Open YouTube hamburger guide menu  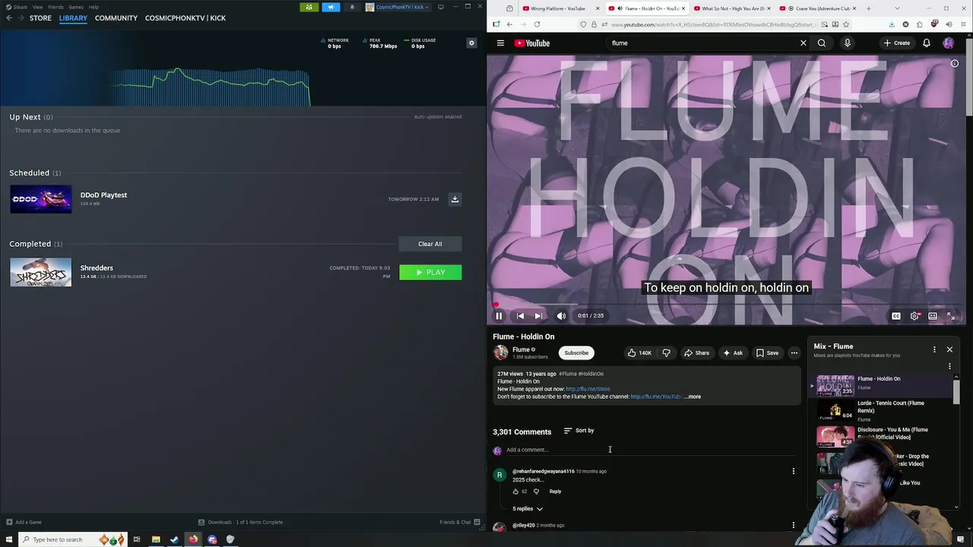coord(500,43)
